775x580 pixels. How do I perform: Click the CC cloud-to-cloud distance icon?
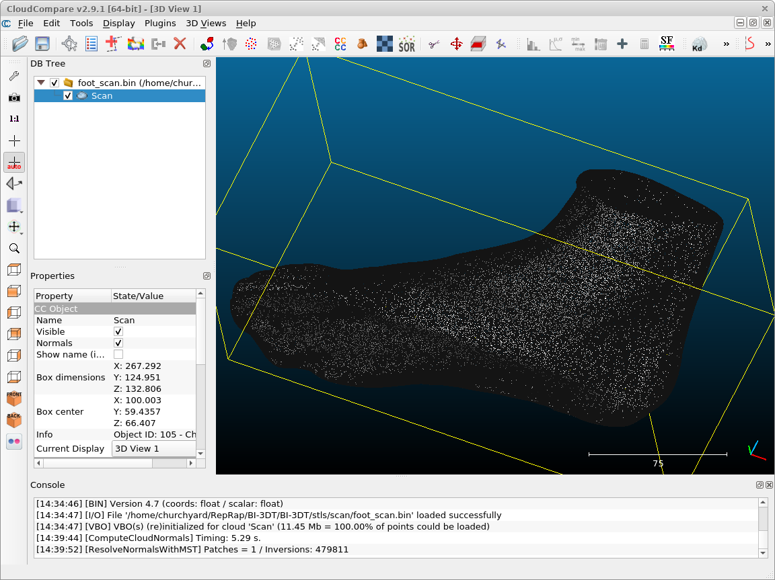pos(340,44)
